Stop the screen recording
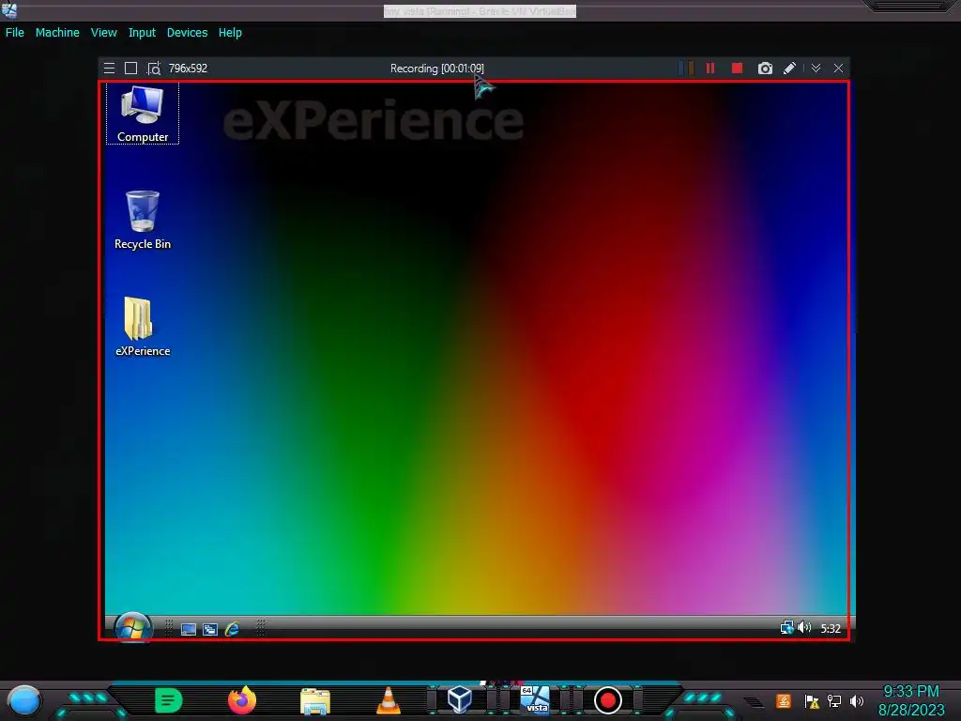 click(738, 68)
